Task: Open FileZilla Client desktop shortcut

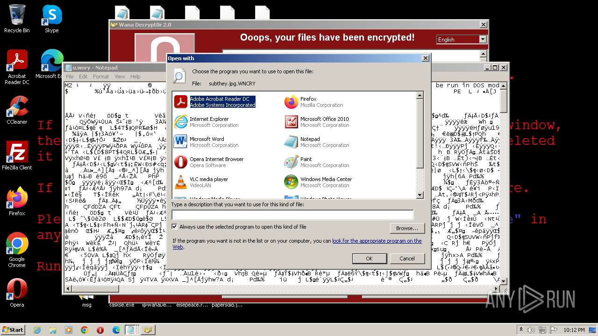Action: click(x=17, y=156)
